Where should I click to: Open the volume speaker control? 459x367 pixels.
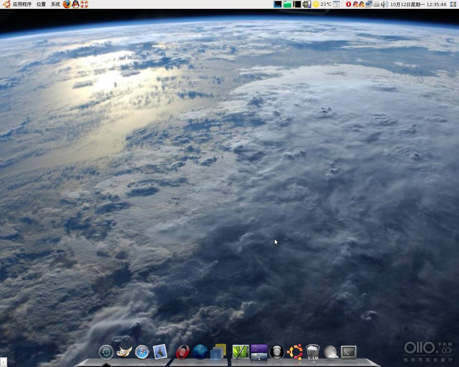[x=384, y=4]
